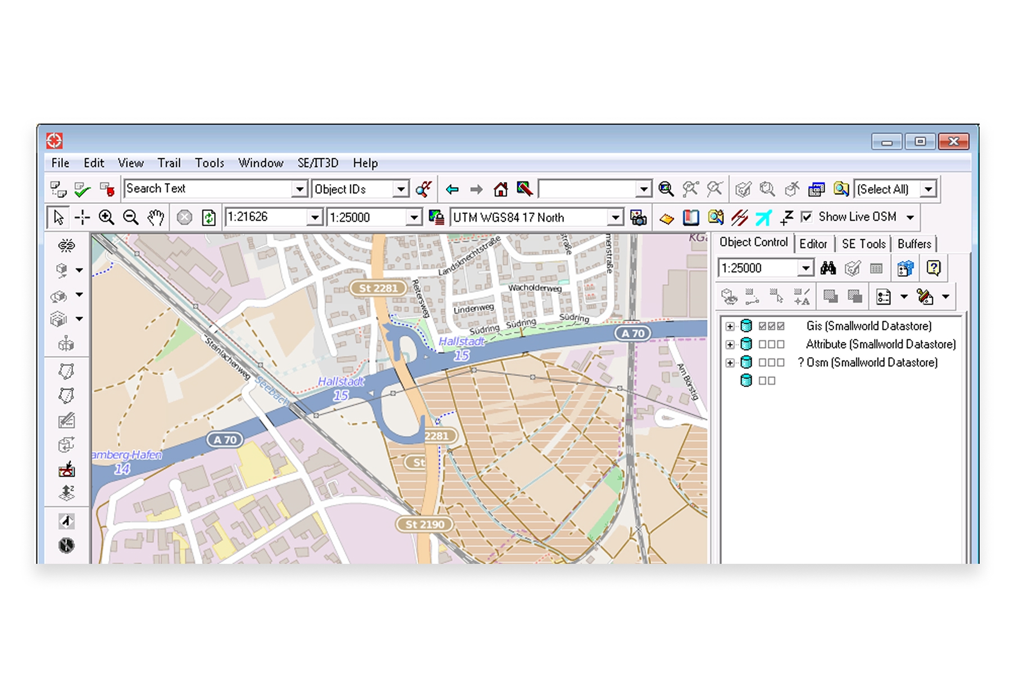Click the binoculars icon in Object Control
Viewport: 1015px width, 684px height.
[x=828, y=268]
